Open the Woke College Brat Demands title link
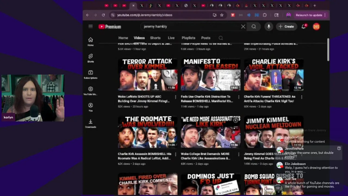This screenshot has width=348, height=196. point(206,156)
